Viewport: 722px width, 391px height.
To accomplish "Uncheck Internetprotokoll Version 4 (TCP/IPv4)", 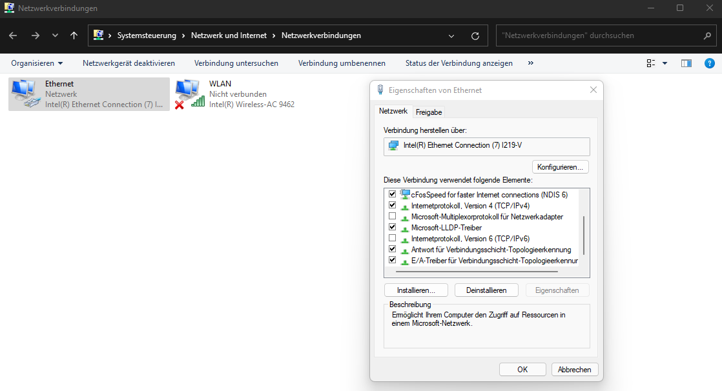I will (x=392, y=205).
